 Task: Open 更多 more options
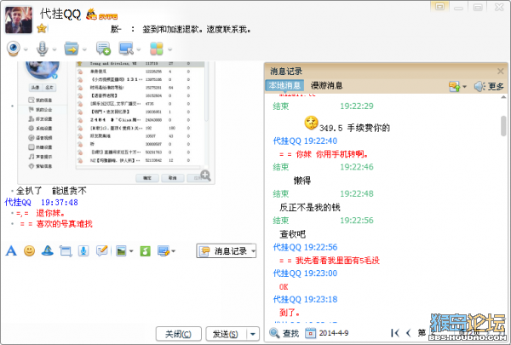tap(496, 86)
